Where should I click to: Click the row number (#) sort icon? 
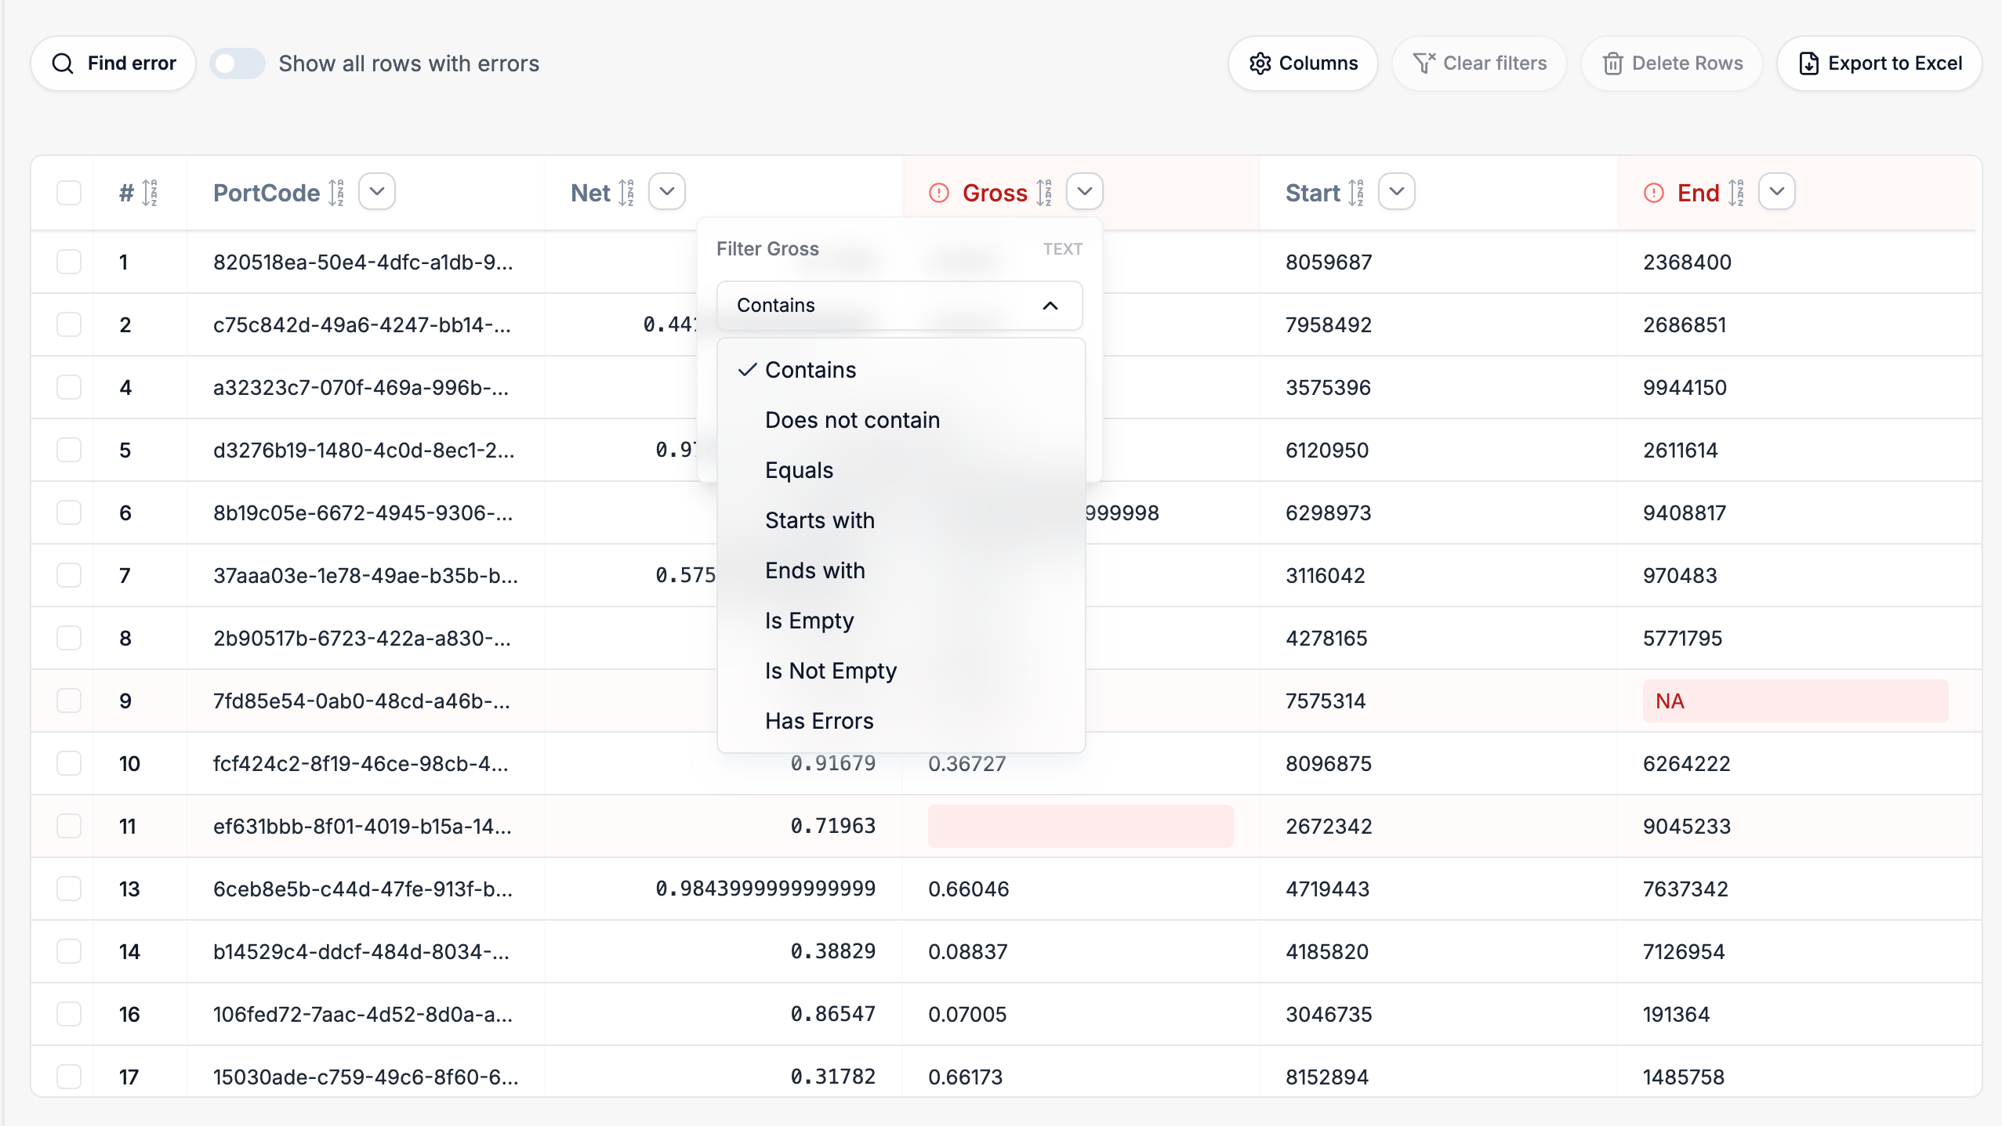coord(150,193)
